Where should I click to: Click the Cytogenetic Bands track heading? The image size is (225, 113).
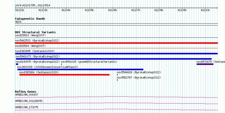(x=30, y=19)
